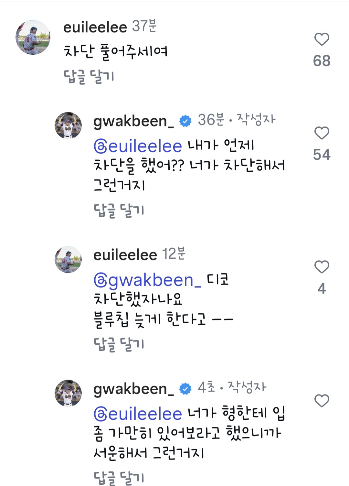Like euileelee's reply with 4 likes
349x486 pixels.
pyautogui.click(x=322, y=267)
